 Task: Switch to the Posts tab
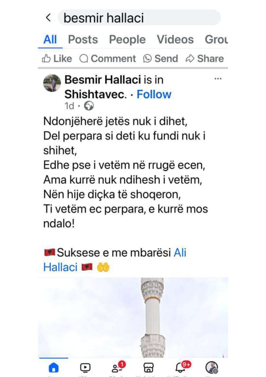83,40
